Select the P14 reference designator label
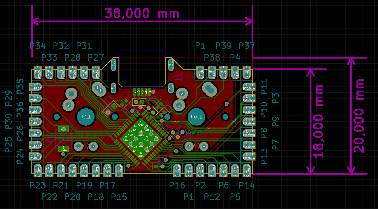The height and width of the screenshot is (209, 378). pos(247,185)
